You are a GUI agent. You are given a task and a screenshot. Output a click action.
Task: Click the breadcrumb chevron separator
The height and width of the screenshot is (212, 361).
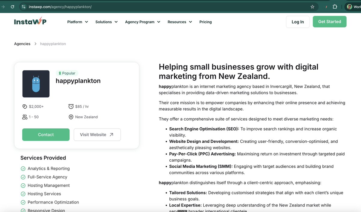point(35,44)
